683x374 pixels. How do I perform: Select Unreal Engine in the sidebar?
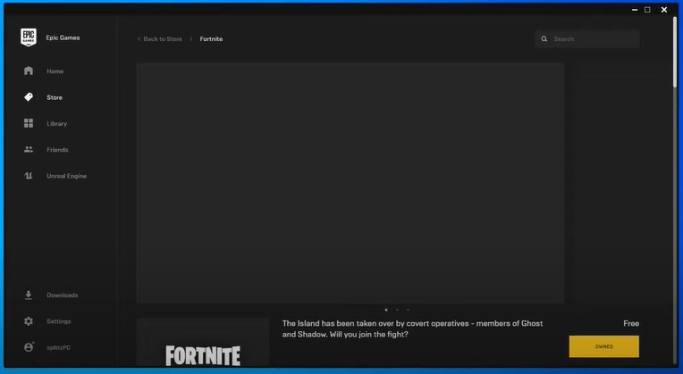pos(67,176)
